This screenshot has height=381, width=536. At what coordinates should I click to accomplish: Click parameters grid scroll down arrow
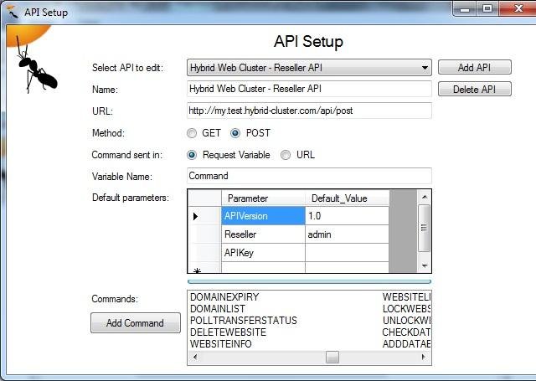tap(425, 265)
